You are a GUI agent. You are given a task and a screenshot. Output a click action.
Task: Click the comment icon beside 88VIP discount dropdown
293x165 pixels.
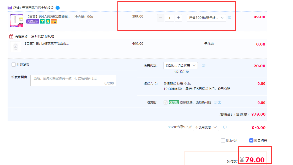pos(225,127)
